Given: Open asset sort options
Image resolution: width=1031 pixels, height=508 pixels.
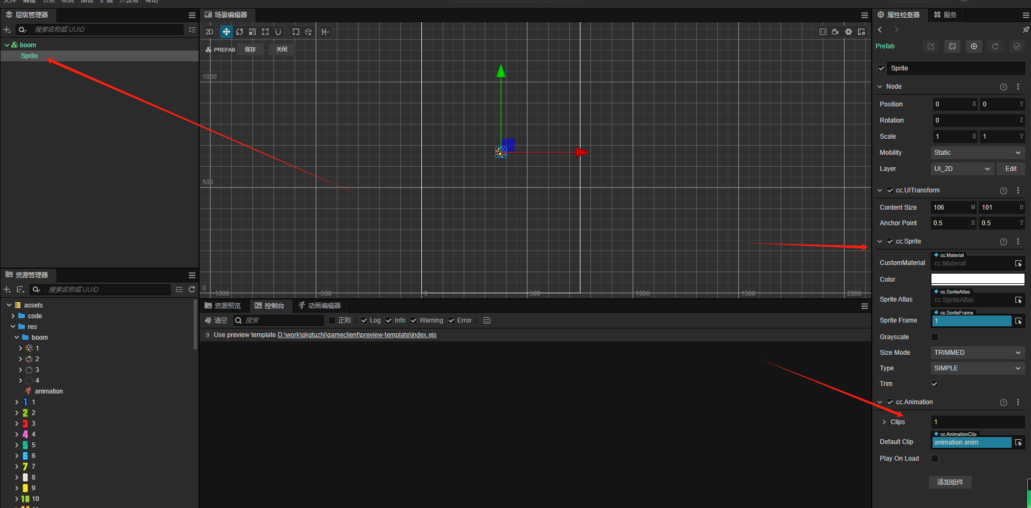Looking at the screenshot, I should coord(20,289).
